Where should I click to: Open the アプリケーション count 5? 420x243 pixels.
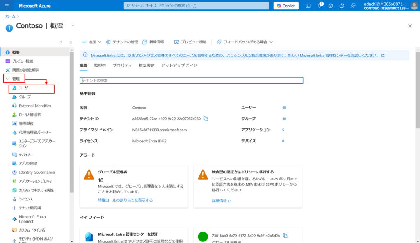283,130
